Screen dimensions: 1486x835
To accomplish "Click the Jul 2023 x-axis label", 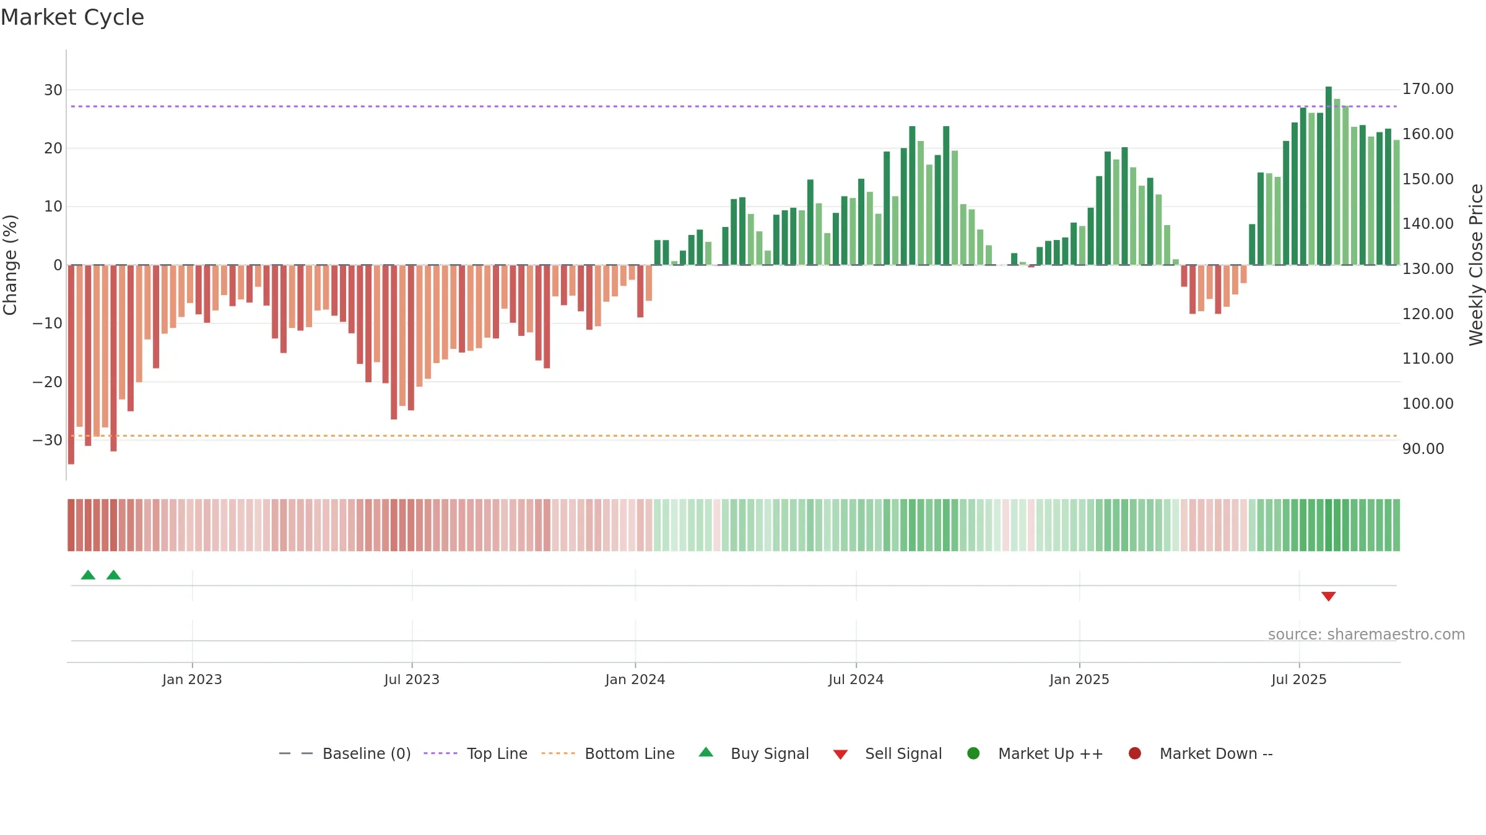I will click(412, 679).
